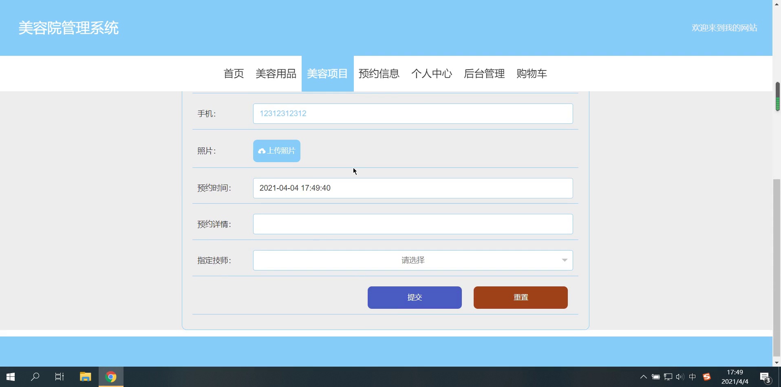Open File Explorer from taskbar
781x387 pixels.
85,377
